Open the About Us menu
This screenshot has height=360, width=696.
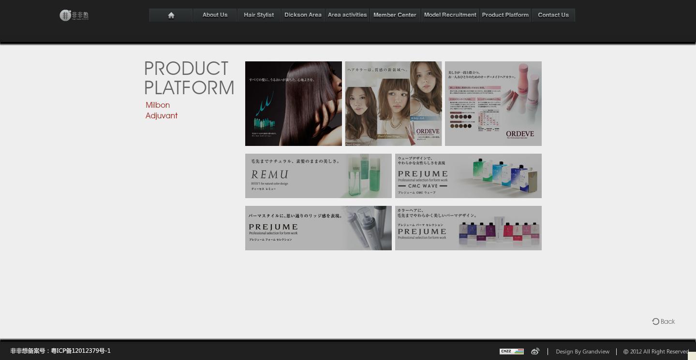[x=215, y=15]
